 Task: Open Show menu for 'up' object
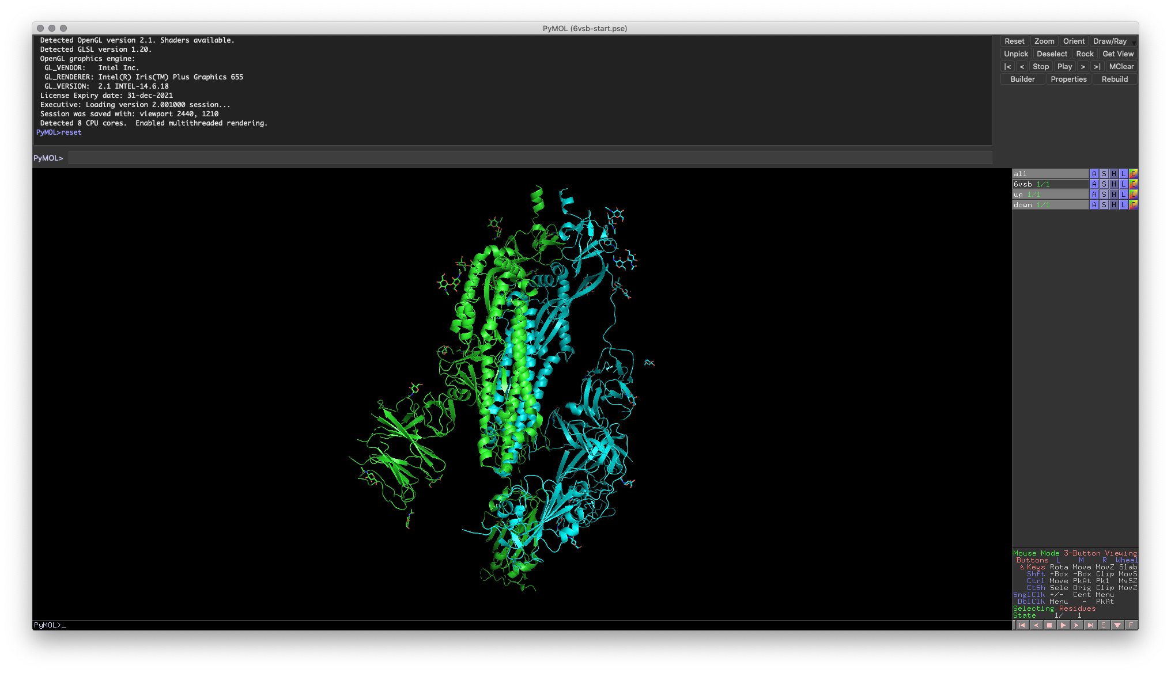[1104, 195]
